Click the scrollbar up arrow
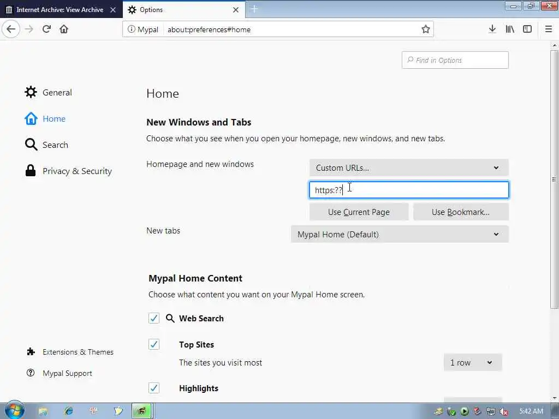The width and height of the screenshot is (559, 419). (x=554, y=46)
